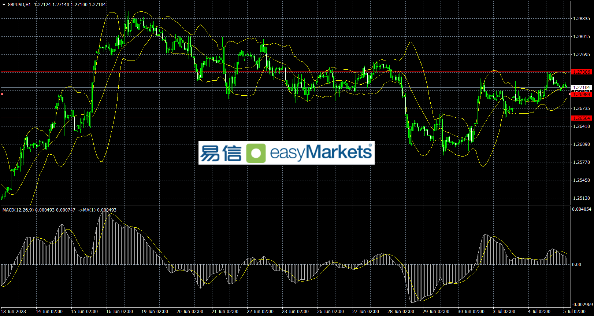Select the red 1.26564 price level tag
The width and height of the screenshot is (594, 316).
pyautogui.click(x=582, y=118)
